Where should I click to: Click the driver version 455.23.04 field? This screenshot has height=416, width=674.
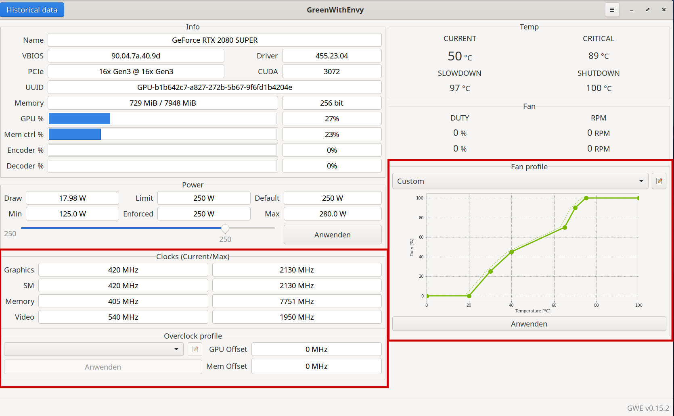332,56
